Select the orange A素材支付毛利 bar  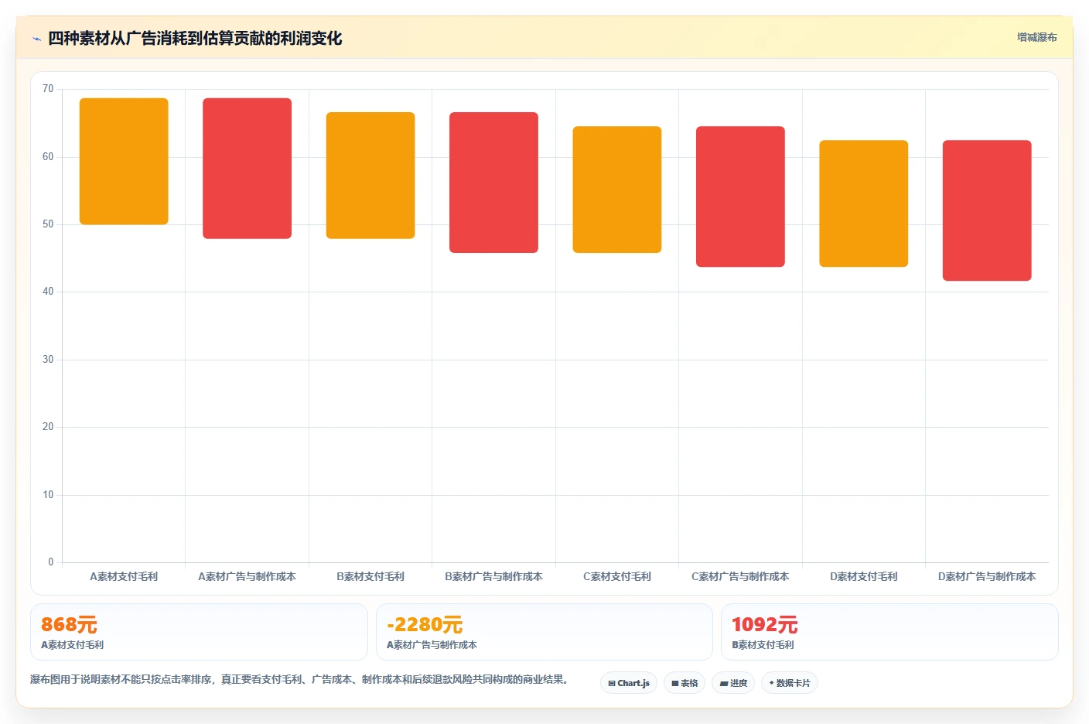pos(124,162)
